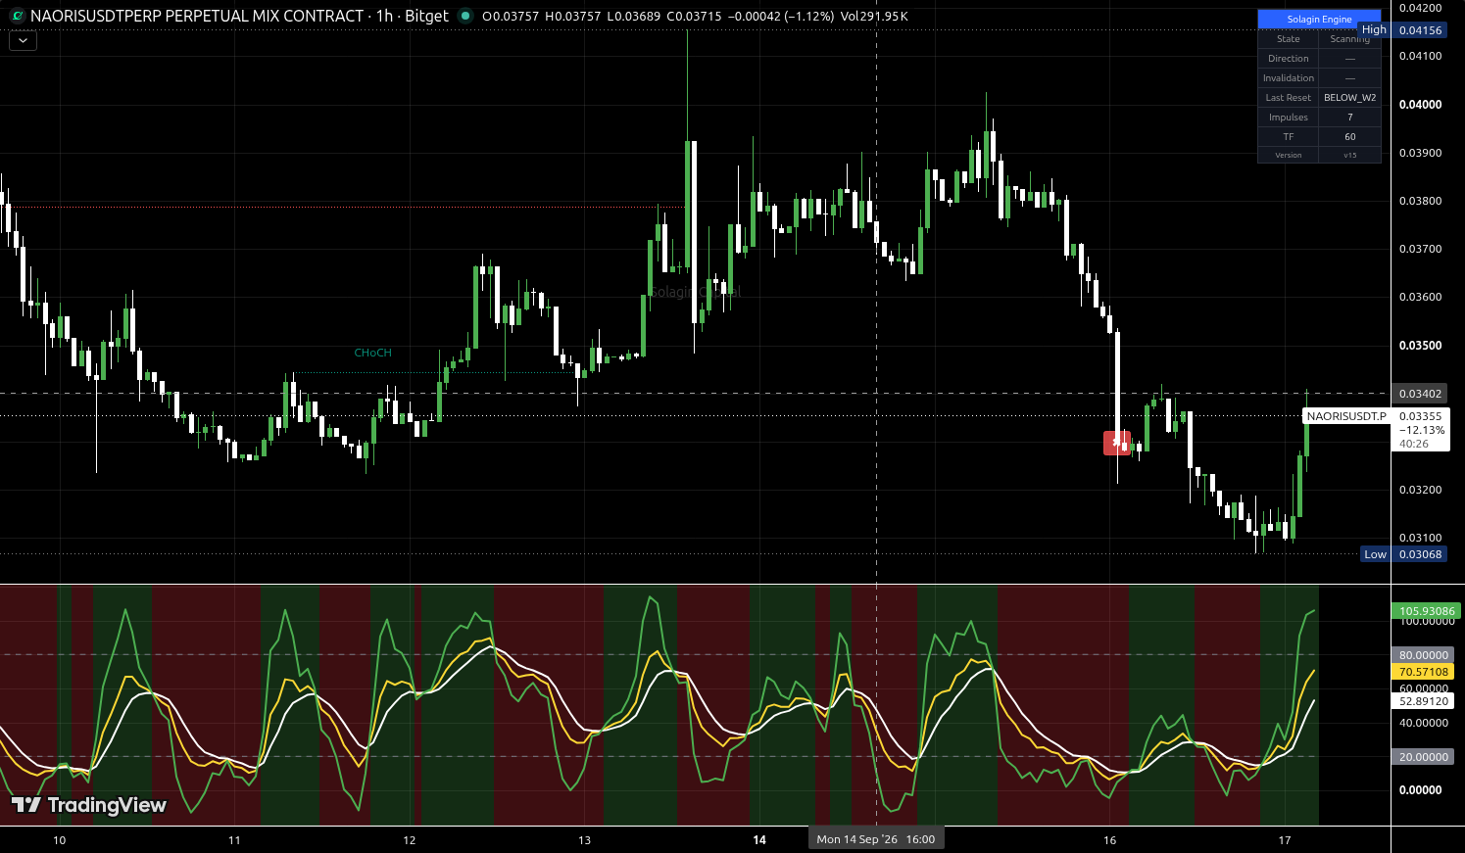
Task: Click the Version v15 cell
Action: pyautogui.click(x=1349, y=155)
